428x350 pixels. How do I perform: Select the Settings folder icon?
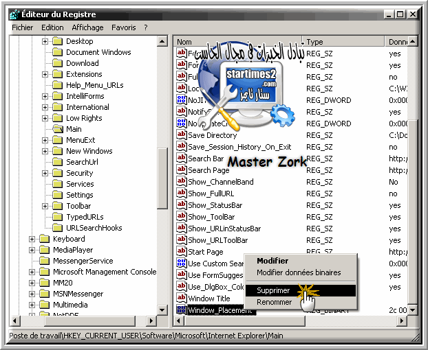(57, 195)
